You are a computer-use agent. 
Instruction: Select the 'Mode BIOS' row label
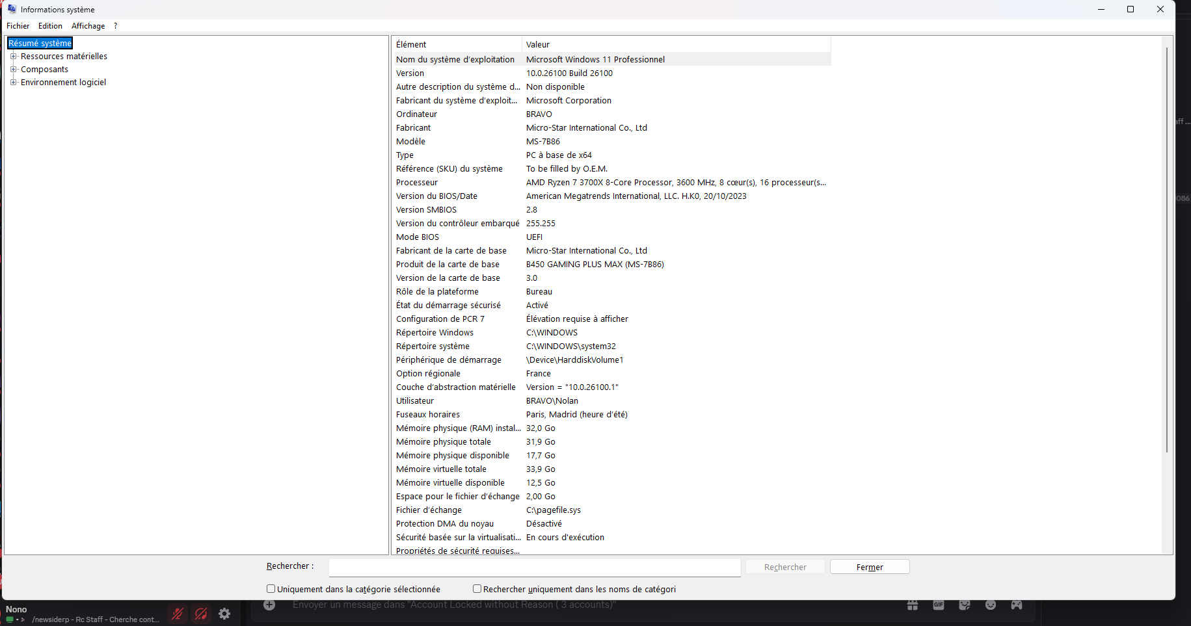418,237
